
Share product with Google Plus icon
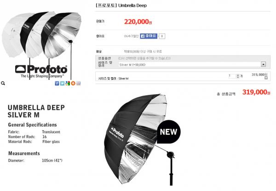[x=68, y=83]
